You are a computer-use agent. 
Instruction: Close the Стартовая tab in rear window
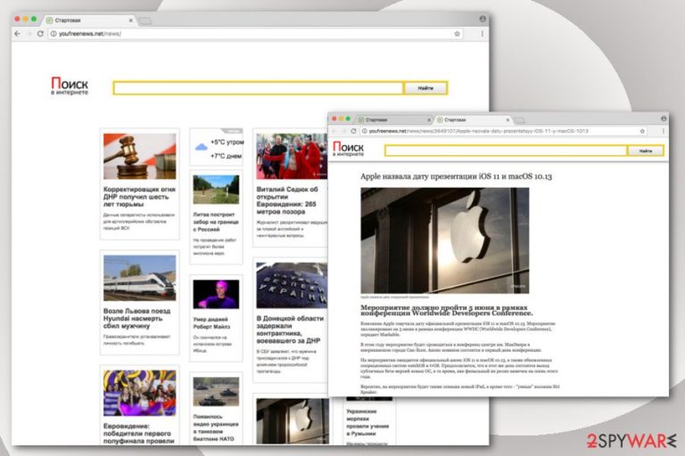[130, 20]
